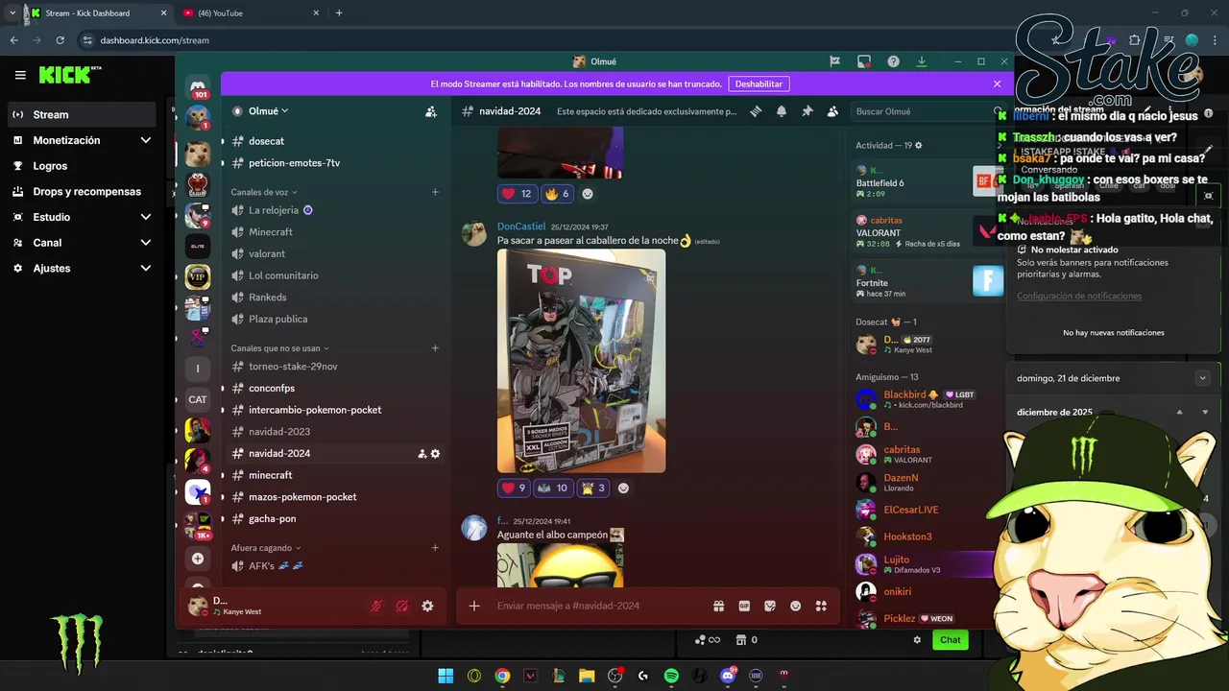
Task: Open gift icon in message bar
Action: 718,606
